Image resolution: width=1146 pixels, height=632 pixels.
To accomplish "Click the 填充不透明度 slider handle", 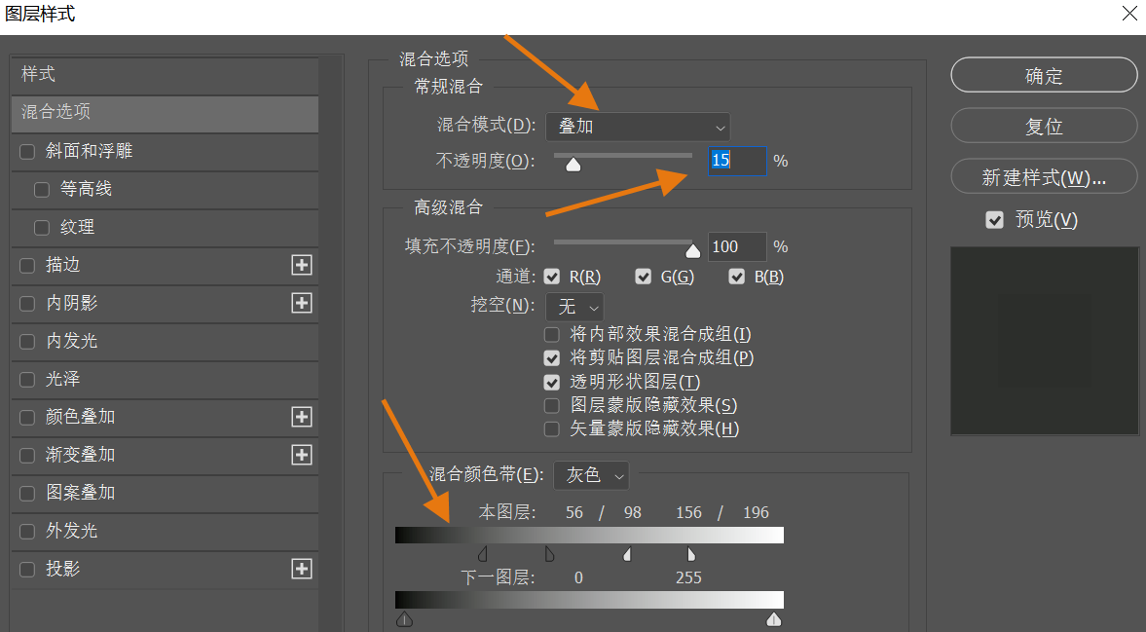I will pos(693,250).
